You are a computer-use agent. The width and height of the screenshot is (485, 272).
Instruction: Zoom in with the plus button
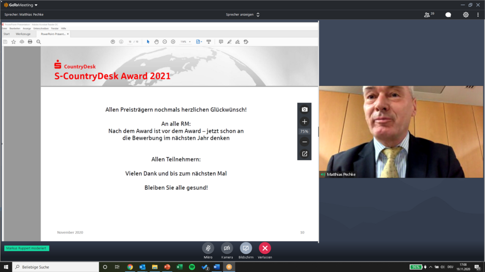point(305,121)
